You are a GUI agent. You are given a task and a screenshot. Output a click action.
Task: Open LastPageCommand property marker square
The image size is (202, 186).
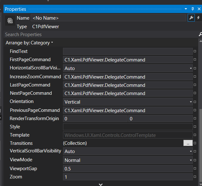[x=195, y=85]
